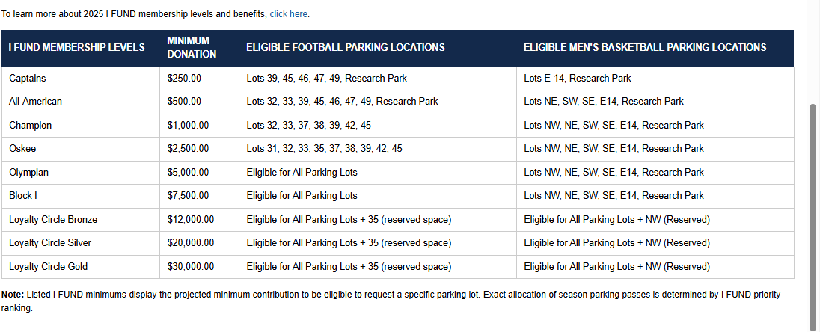Select the $30,000.00 minimum donation cell

pos(191,266)
